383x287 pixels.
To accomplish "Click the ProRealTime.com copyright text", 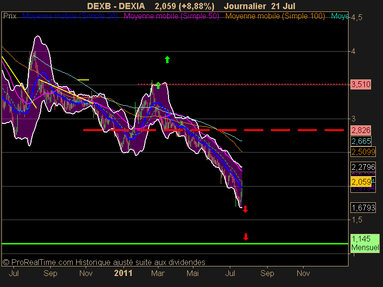I will 104,262.
